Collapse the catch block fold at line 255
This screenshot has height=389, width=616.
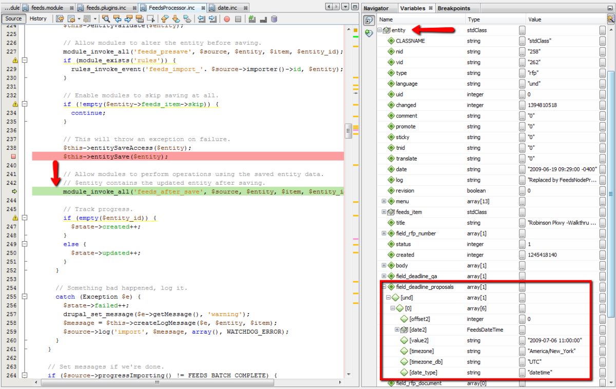24,297
